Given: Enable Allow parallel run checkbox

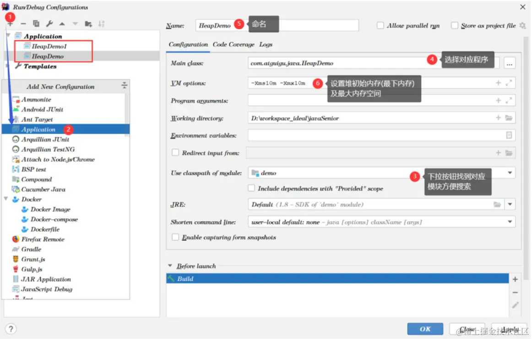Looking at the screenshot, I should tap(380, 26).
